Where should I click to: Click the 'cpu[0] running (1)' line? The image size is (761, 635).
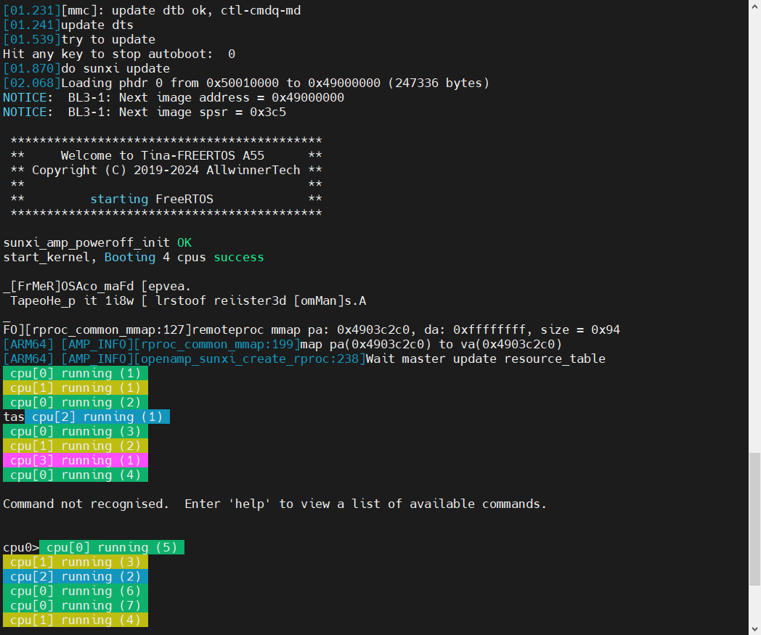coord(76,373)
